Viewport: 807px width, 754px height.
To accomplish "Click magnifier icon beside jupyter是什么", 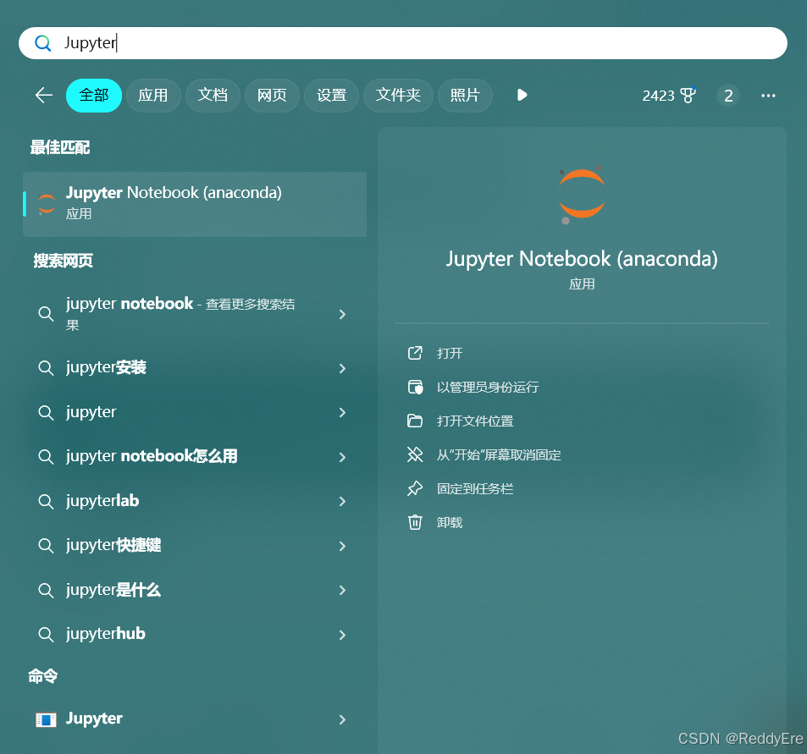I will pyautogui.click(x=46, y=591).
